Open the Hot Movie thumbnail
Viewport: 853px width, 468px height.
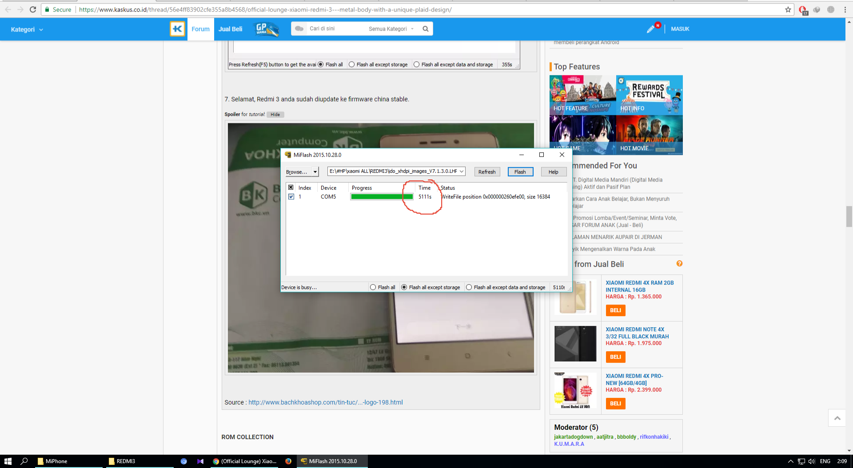[x=650, y=135]
